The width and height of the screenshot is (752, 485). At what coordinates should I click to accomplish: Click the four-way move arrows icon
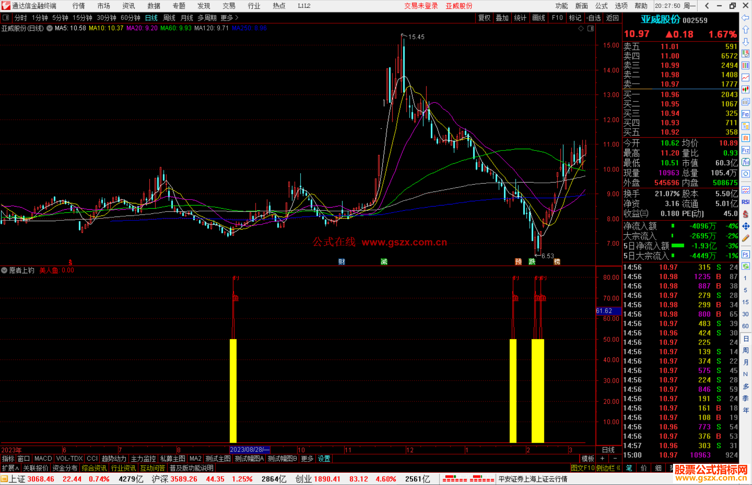point(745,226)
